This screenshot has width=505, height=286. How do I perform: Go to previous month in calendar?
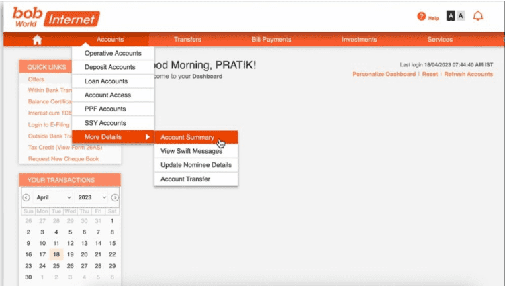point(26,197)
